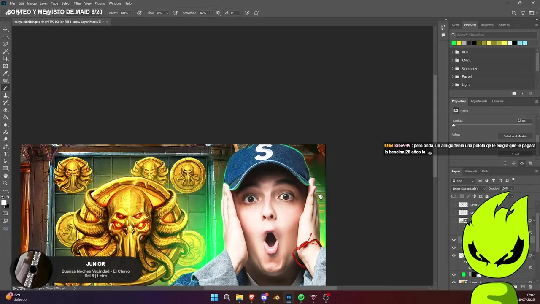Select the History Brush tool
Viewport: 540px width, 304px height.
pos(5,103)
